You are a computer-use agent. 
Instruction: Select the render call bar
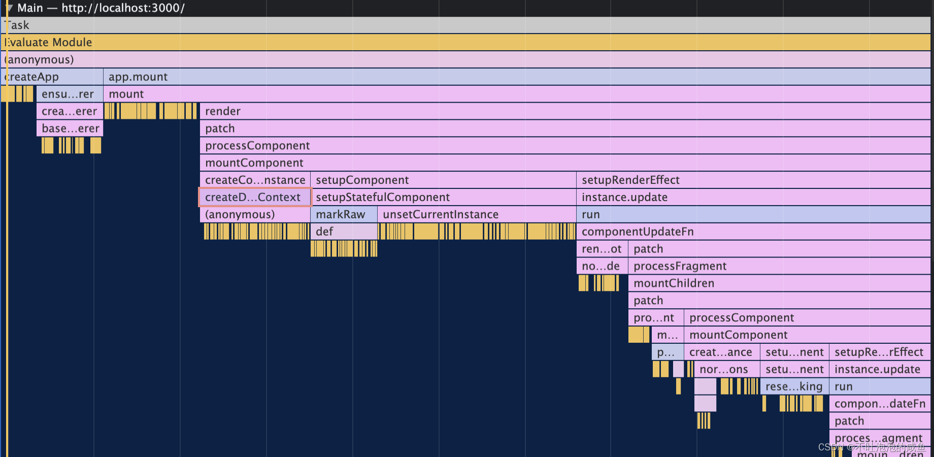[x=565, y=112]
